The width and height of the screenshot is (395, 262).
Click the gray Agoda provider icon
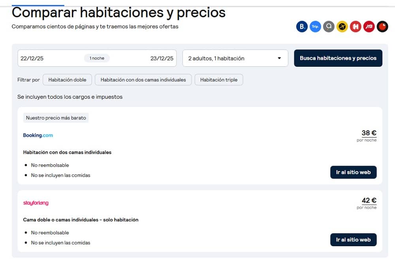tap(329, 26)
